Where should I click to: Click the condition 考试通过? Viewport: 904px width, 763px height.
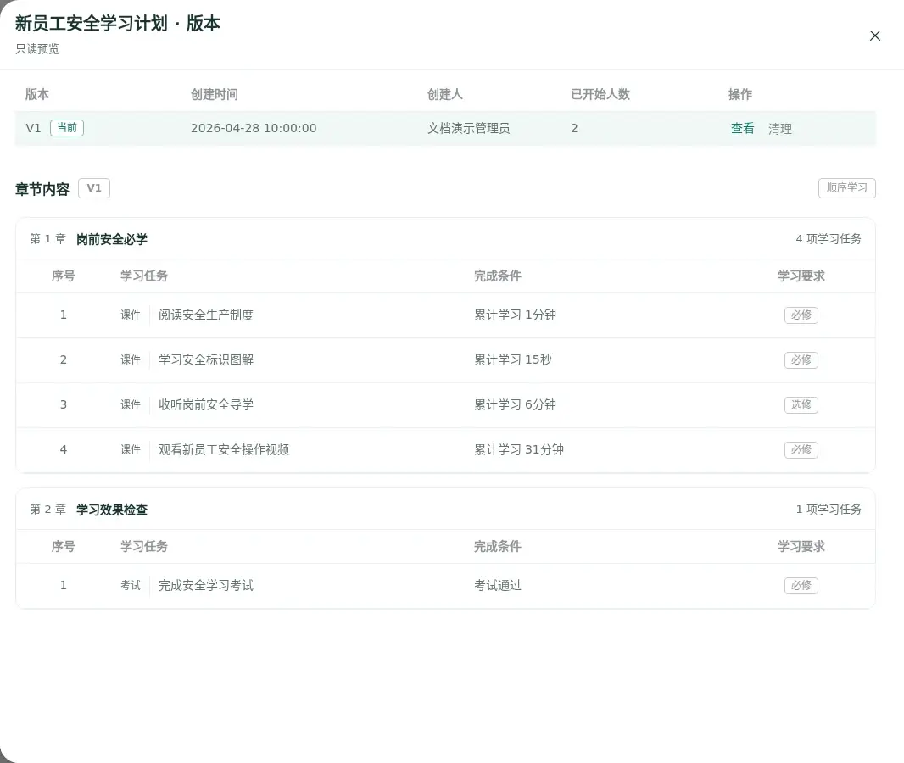(x=498, y=586)
